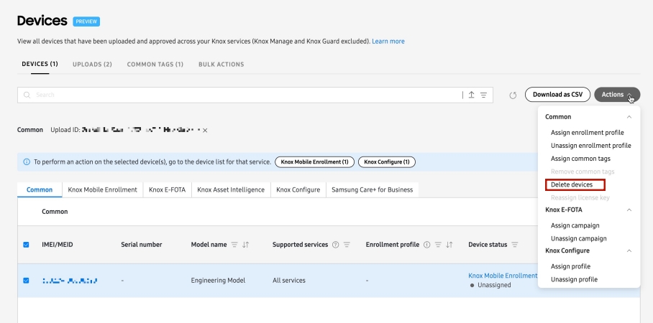Open the COMMON TAGS (1) tab
The width and height of the screenshot is (653, 323).
(x=155, y=65)
